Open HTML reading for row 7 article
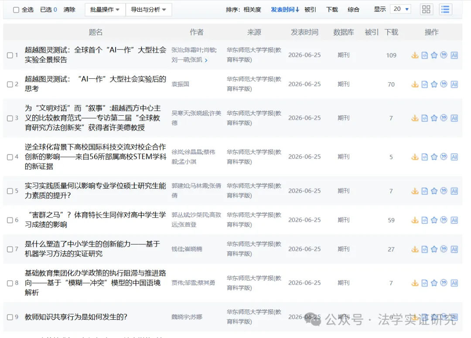The width and height of the screenshot is (471, 338). pyautogui.click(x=424, y=249)
